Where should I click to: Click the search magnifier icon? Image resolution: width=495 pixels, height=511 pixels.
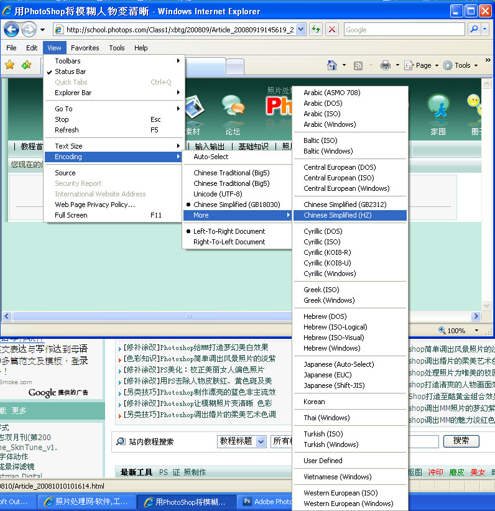(474, 29)
